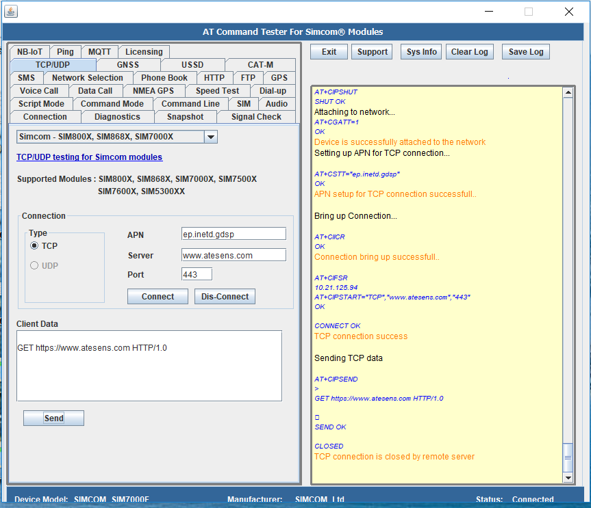Click the 'SEND OK' log line

(330, 427)
